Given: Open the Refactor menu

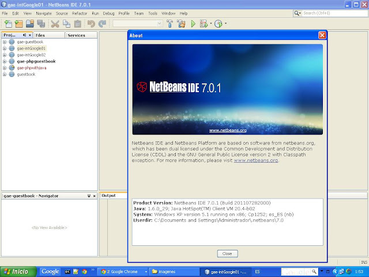Looking at the screenshot, I should [80, 13].
